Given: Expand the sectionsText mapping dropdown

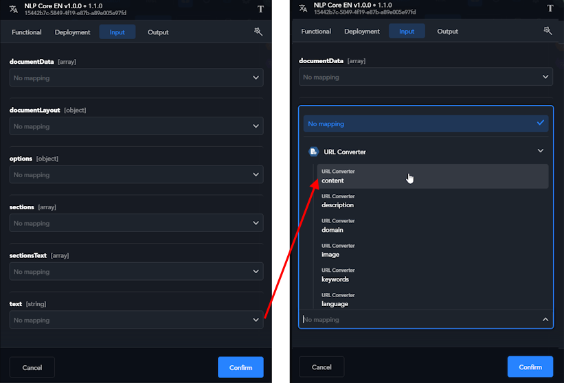Looking at the screenshot, I should (136, 272).
